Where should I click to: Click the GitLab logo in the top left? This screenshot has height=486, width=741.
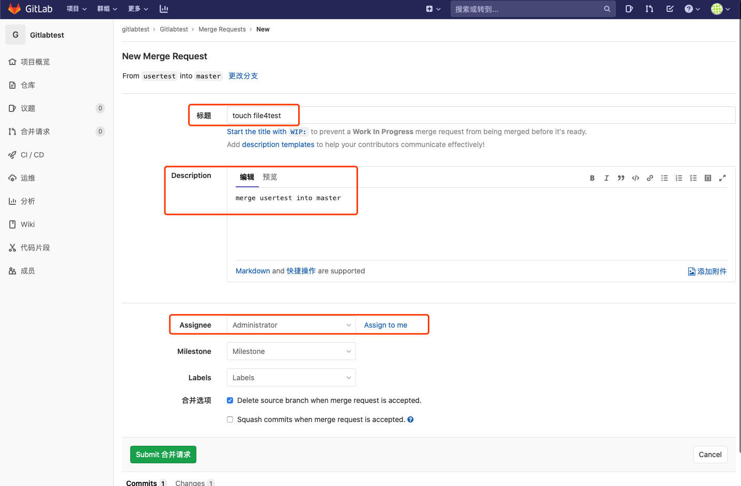(x=14, y=9)
